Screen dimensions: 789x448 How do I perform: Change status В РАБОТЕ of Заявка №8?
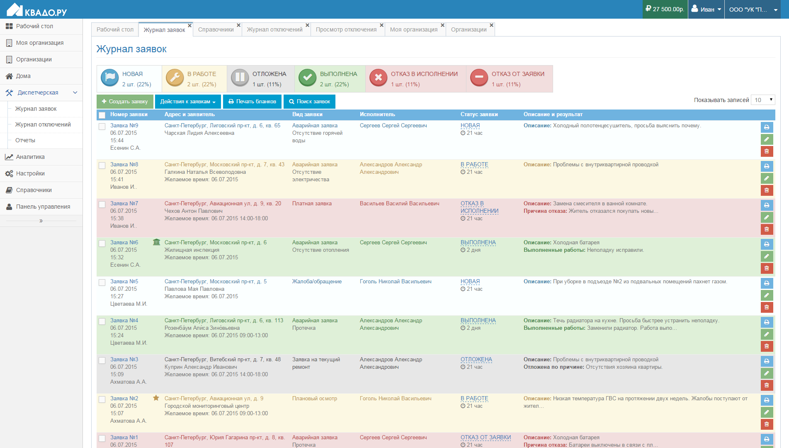tap(474, 164)
